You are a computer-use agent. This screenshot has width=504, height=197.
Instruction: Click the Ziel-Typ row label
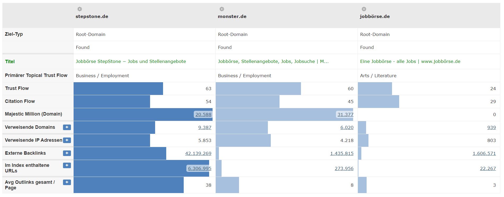(14, 34)
